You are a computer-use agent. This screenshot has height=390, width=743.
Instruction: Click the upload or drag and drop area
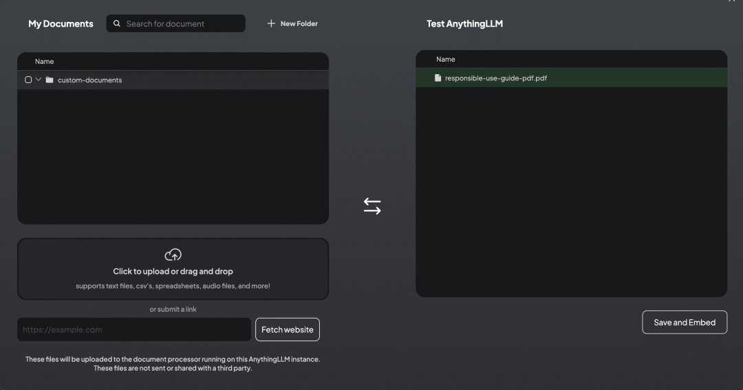[173, 269]
